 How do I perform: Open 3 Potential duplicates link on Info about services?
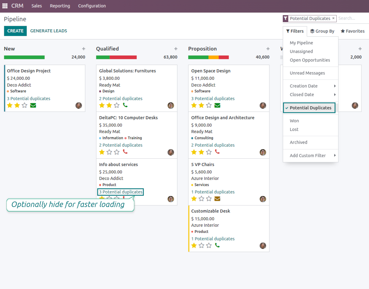point(121,192)
